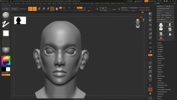Activate the Draw mode button

35,9
